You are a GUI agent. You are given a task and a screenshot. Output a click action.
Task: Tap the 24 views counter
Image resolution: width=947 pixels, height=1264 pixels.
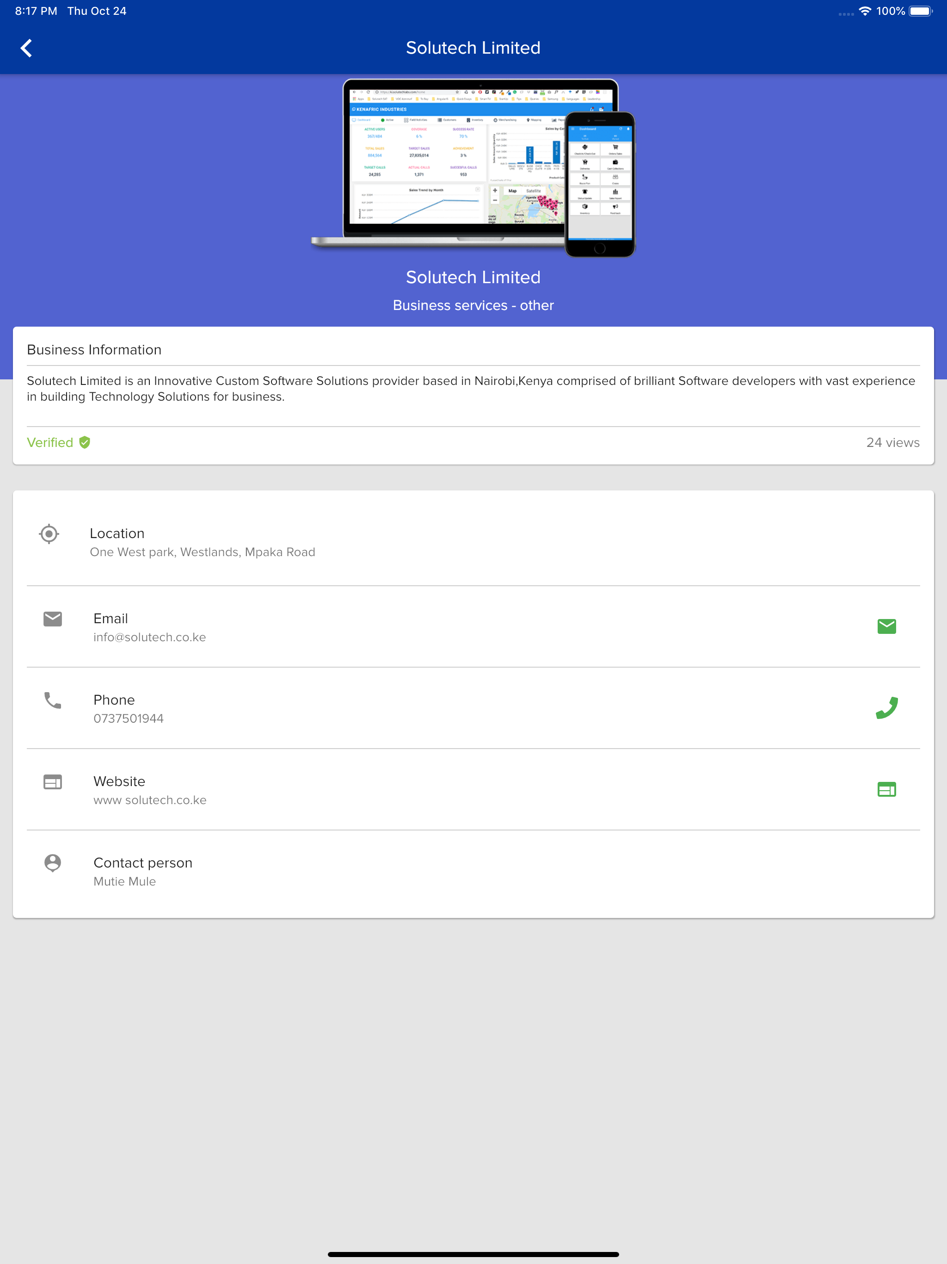click(x=893, y=442)
